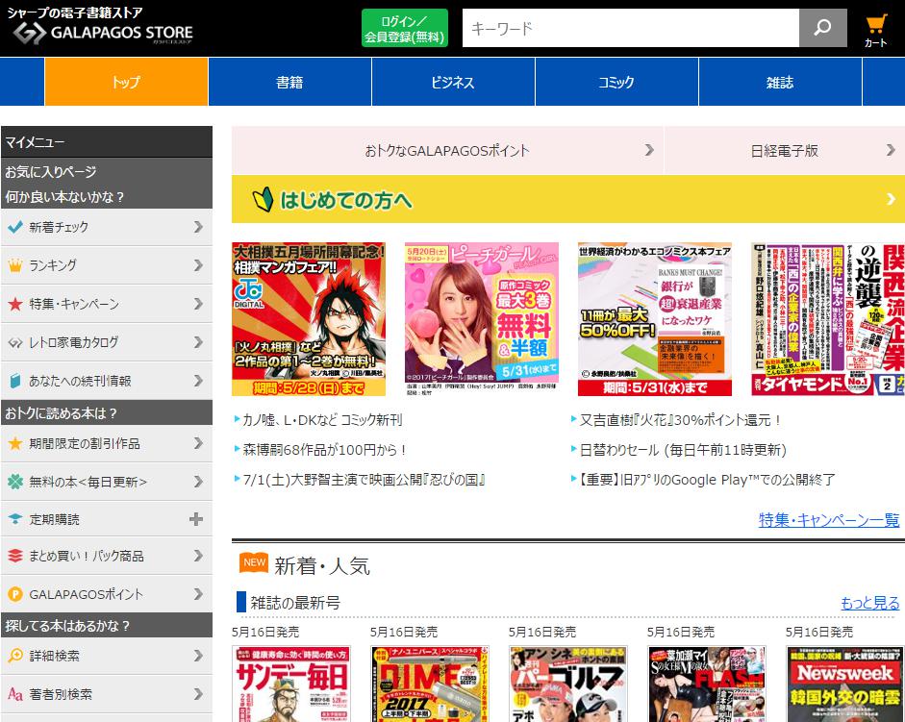The width and height of the screenshot is (905, 722).
Task: Click the logo icon beside レトロ家電カタログ
Action: 15,343
